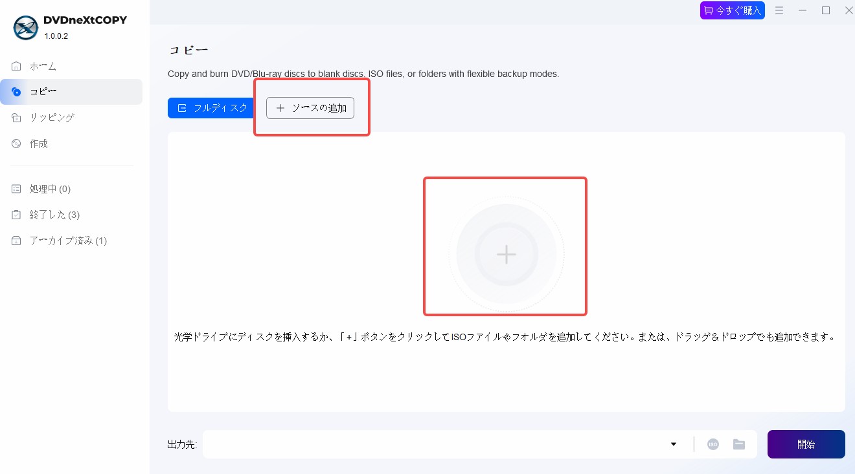Click the clipboard icon beside 終了した

pos(16,215)
